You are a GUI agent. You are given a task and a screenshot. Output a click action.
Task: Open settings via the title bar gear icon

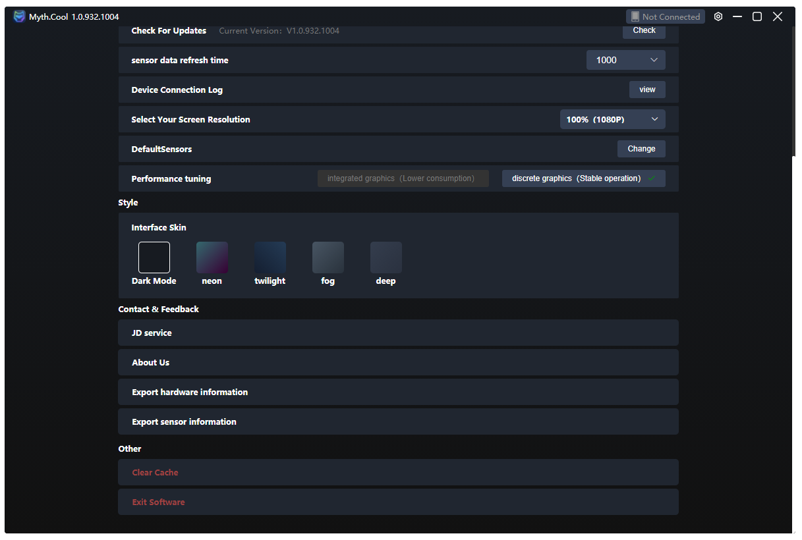718,16
